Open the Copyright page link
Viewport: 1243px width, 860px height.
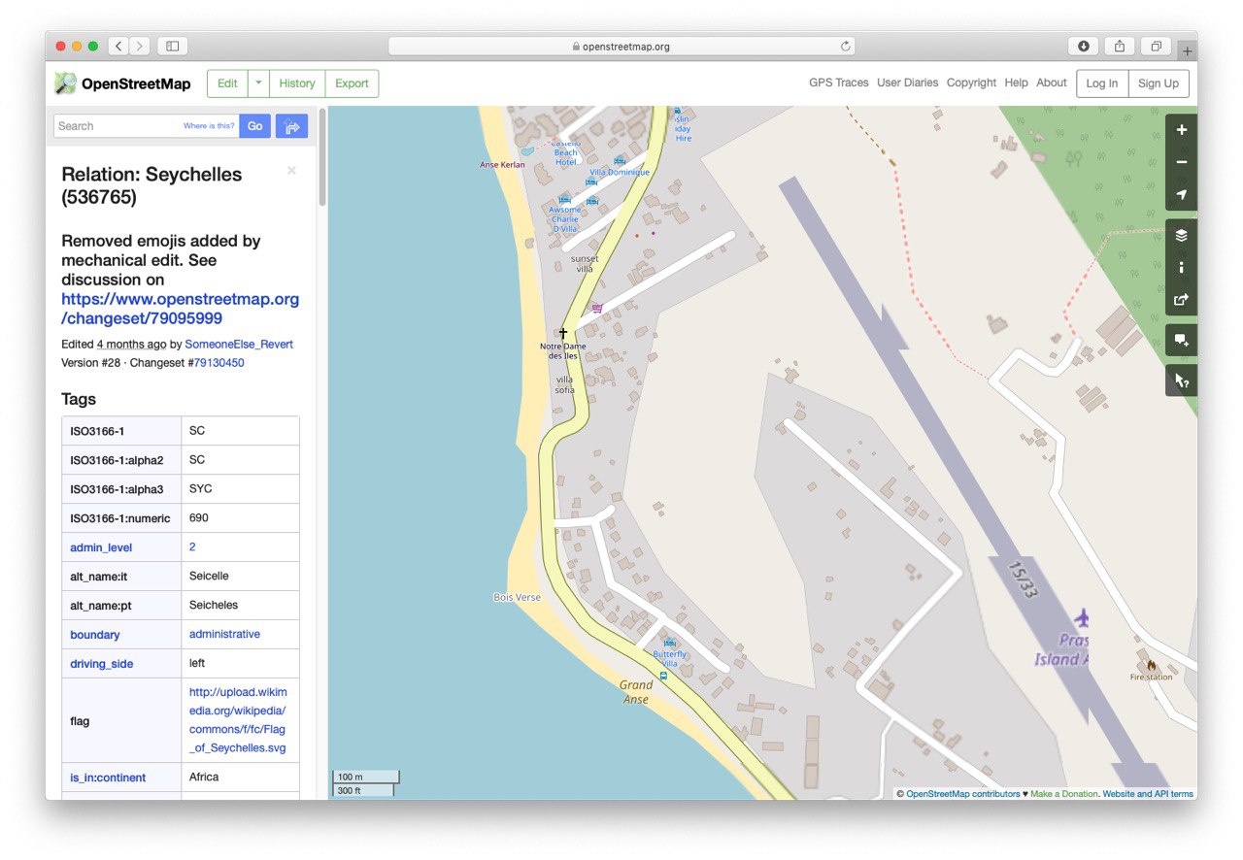(x=971, y=83)
